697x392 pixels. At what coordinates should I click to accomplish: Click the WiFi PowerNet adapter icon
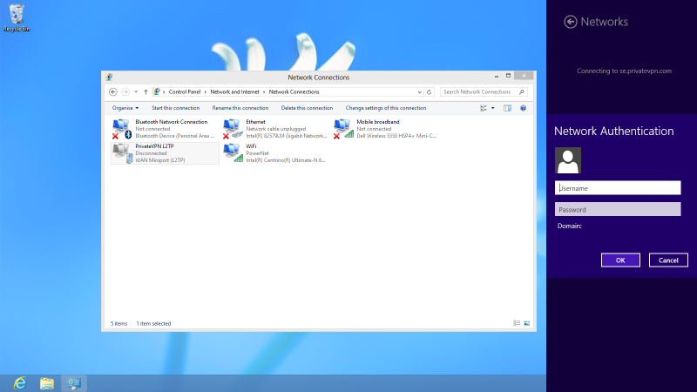pos(233,153)
